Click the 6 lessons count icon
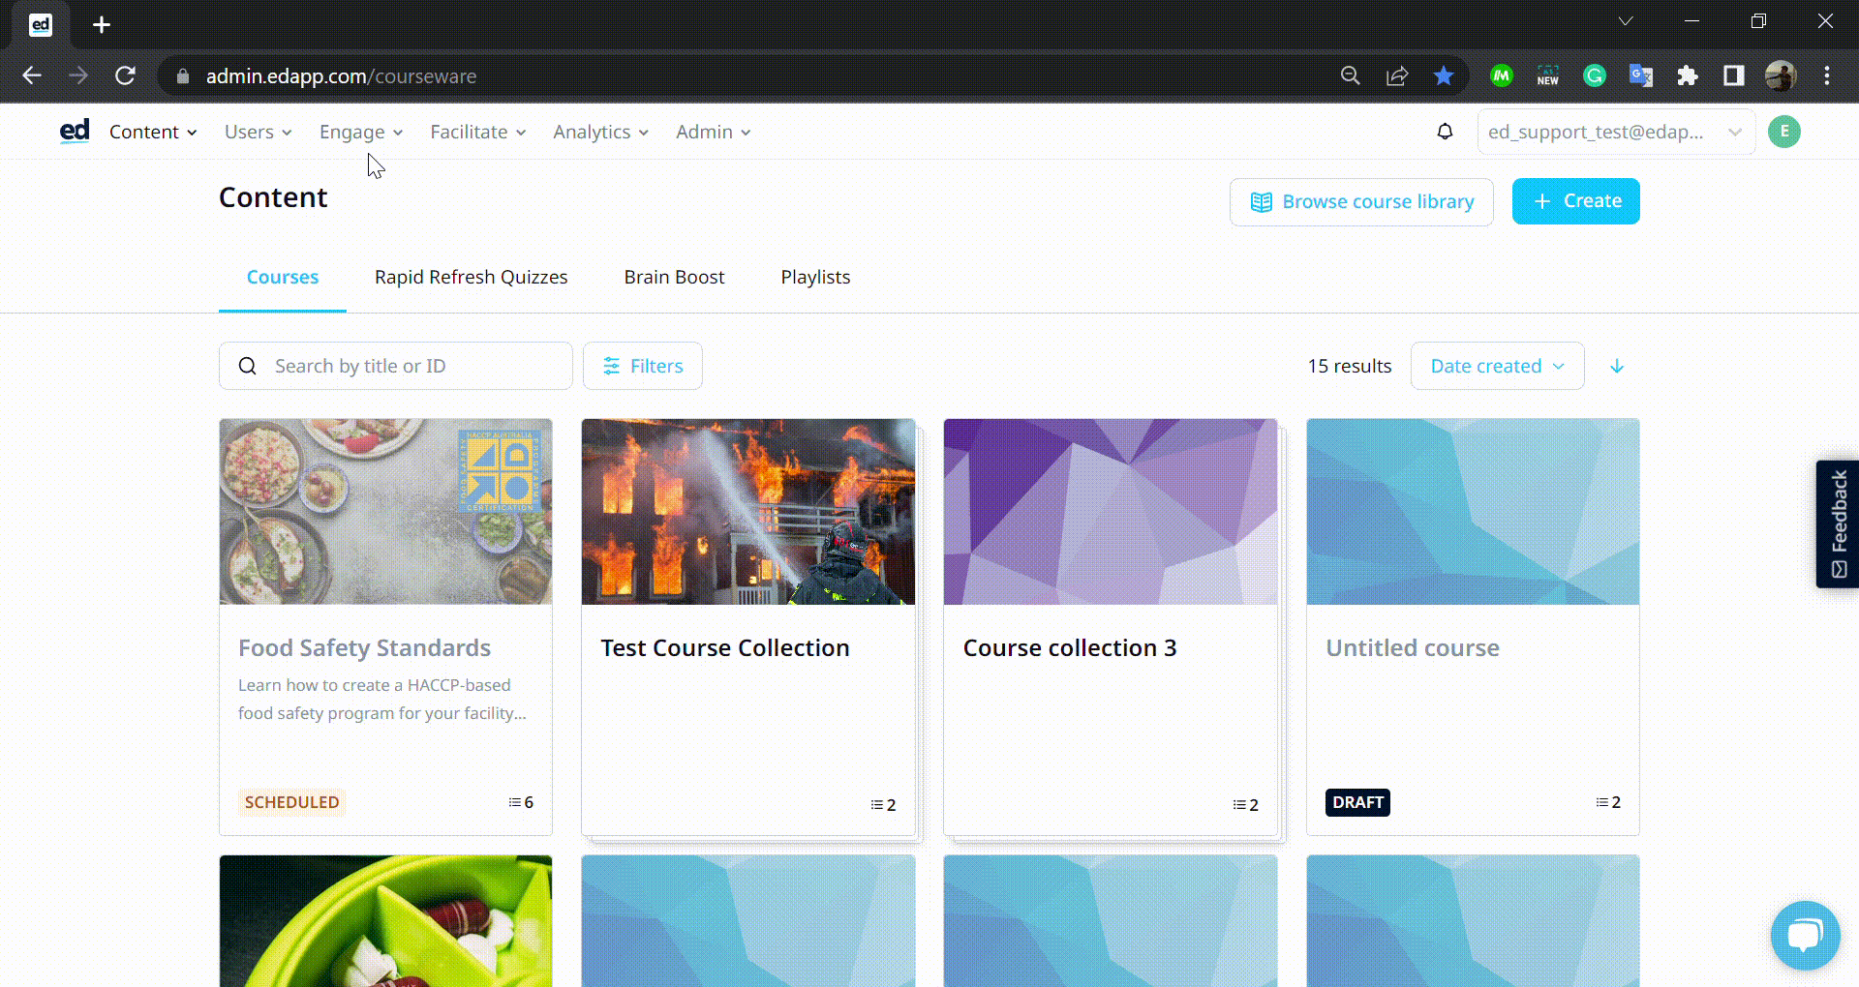1859x987 pixels. [x=521, y=802]
